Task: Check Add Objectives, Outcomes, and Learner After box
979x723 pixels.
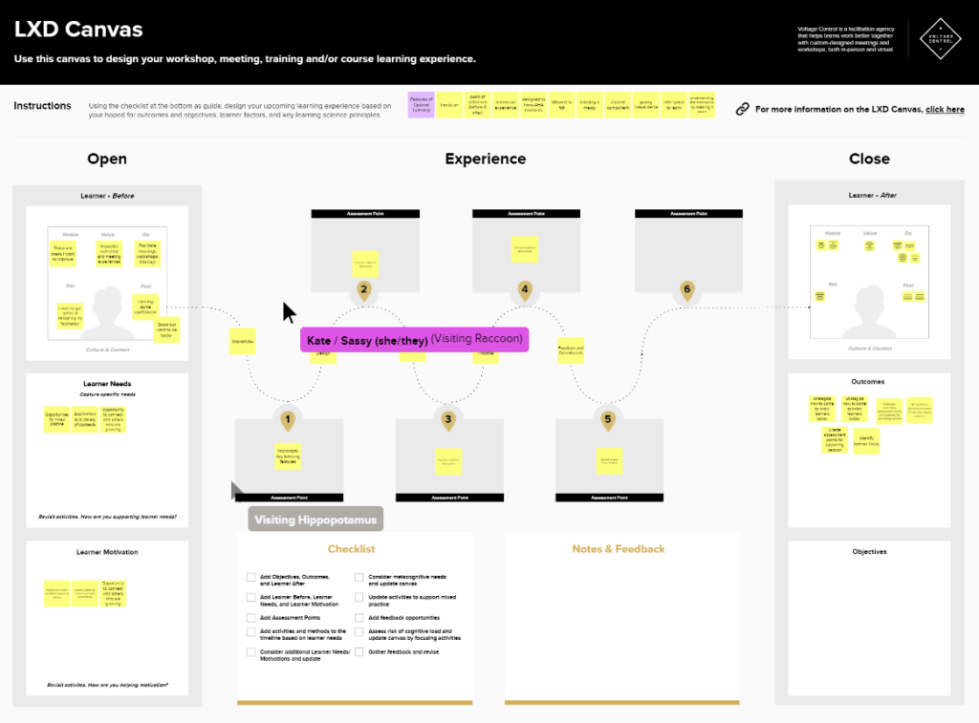Action: 250,577
